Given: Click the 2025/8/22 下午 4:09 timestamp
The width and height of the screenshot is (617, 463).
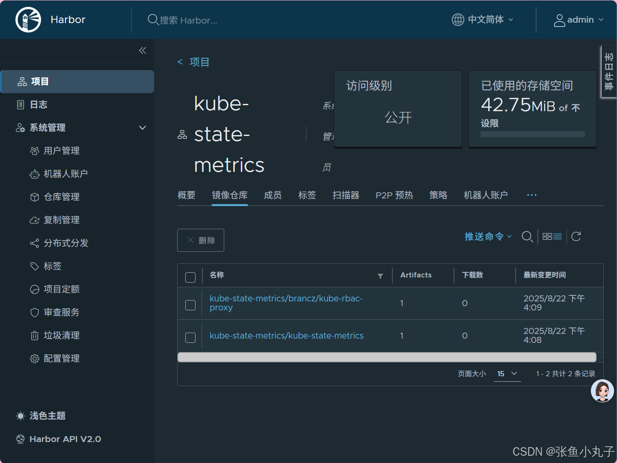Looking at the screenshot, I should (554, 303).
